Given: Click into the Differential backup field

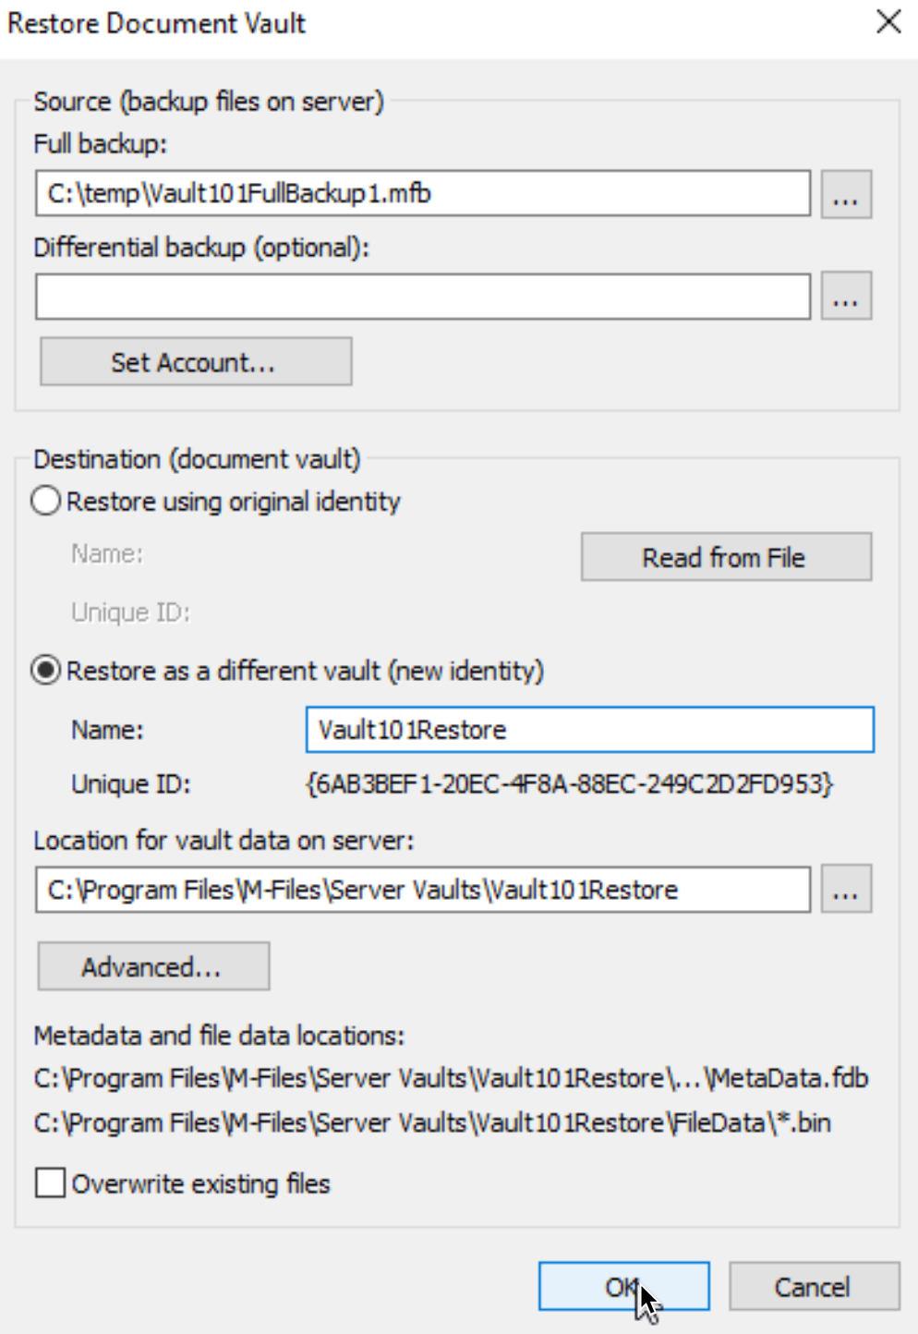Looking at the screenshot, I should tap(423, 296).
